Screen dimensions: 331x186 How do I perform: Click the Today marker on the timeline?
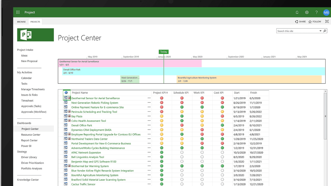[164, 52]
